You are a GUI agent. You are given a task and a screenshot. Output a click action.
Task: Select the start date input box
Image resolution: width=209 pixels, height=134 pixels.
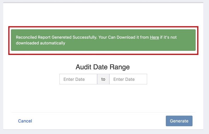point(78,79)
